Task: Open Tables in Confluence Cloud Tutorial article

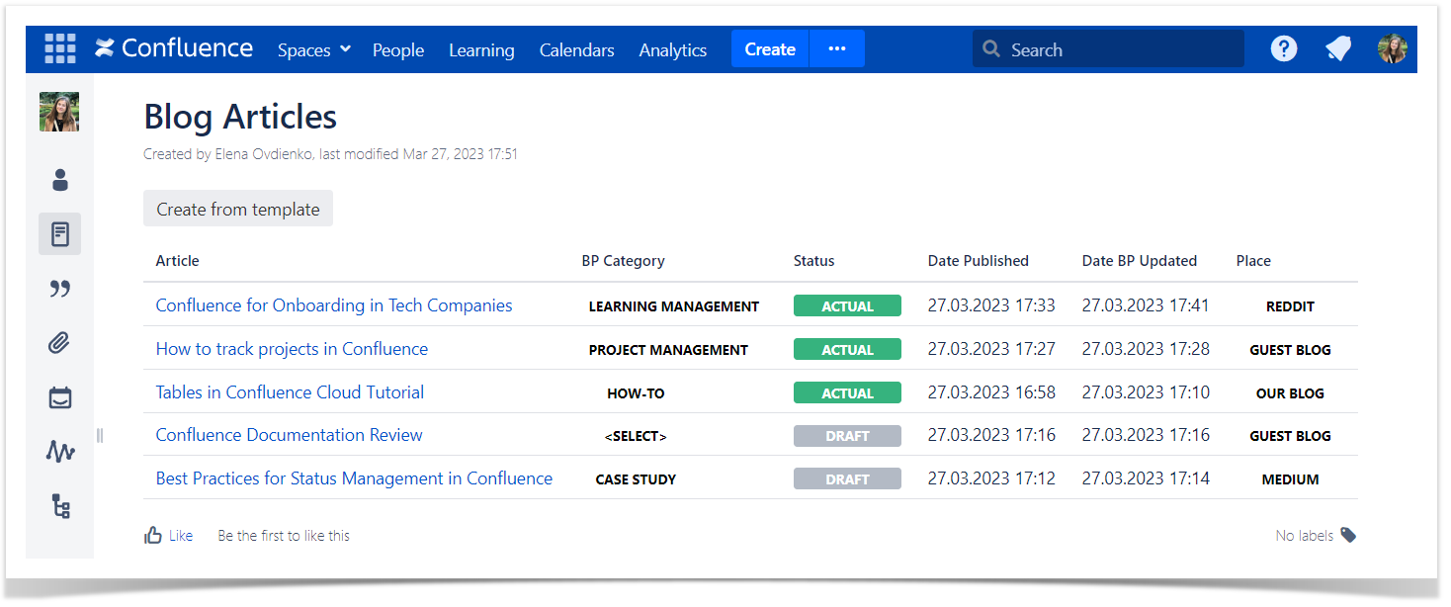Action: coord(290,391)
